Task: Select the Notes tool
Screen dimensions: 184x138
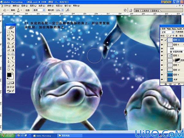Action: coord(9,66)
